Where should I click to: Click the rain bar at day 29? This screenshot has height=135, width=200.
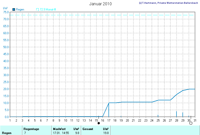click(x=183, y=115)
